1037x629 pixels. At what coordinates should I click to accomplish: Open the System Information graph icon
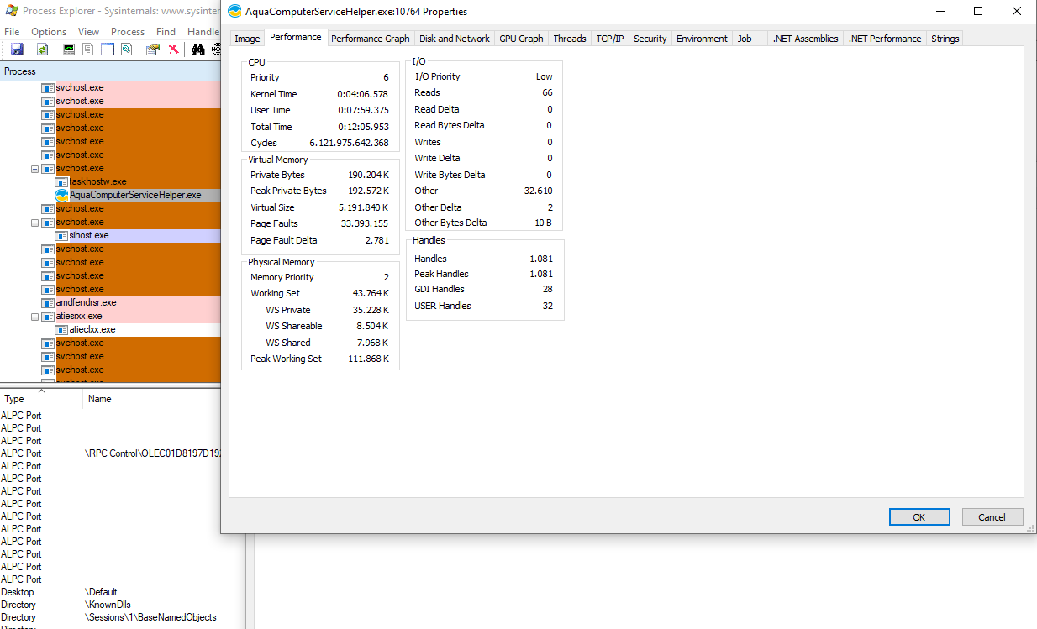tap(69, 50)
